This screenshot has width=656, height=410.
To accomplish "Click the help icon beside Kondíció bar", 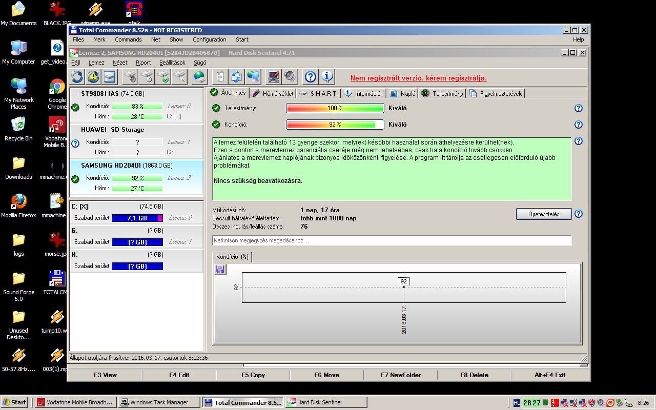I will click(x=579, y=125).
